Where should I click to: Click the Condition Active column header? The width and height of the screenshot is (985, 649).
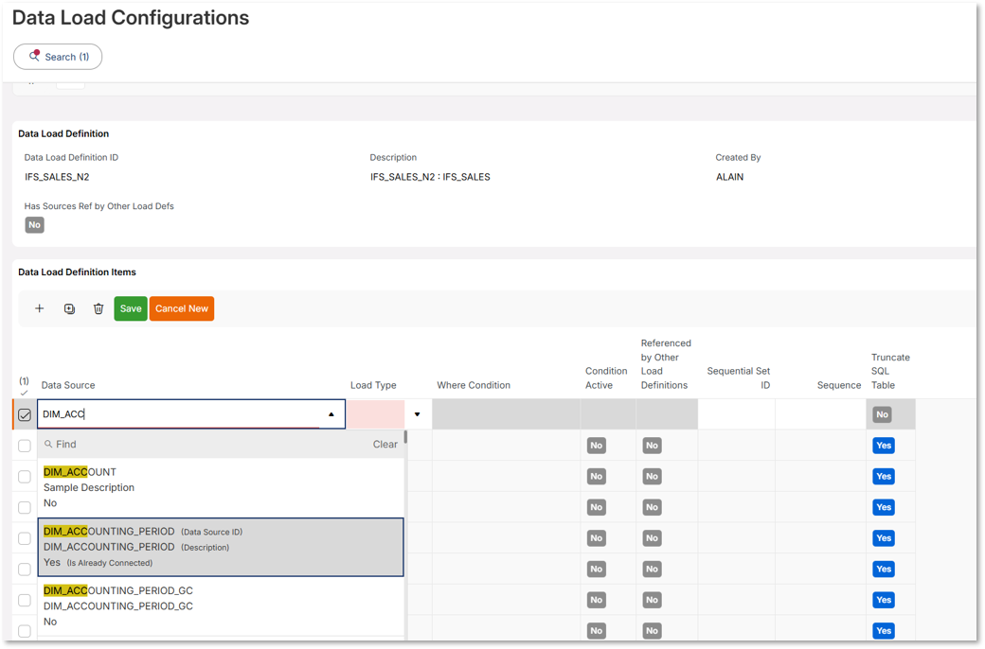(x=605, y=378)
